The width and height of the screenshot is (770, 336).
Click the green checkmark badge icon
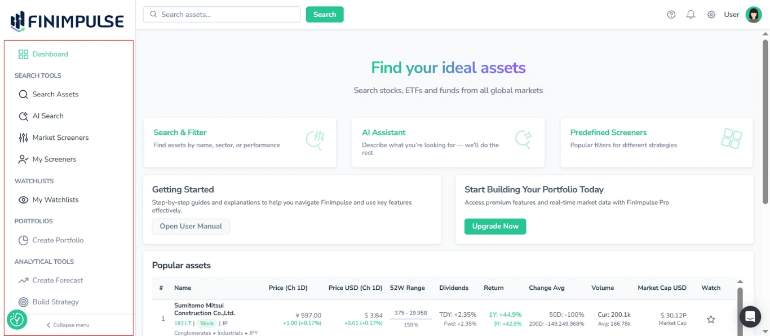point(17,320)
